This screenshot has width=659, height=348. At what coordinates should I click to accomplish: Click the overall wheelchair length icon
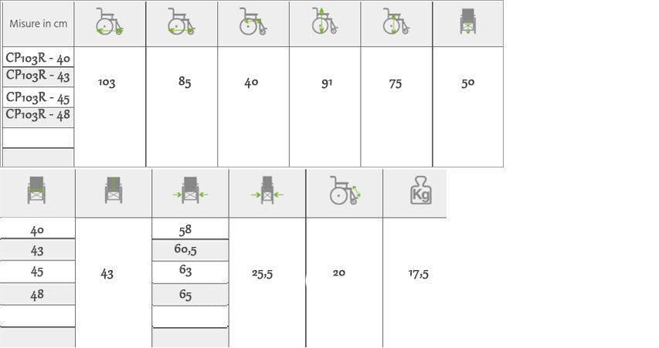(x=109, y=22)
